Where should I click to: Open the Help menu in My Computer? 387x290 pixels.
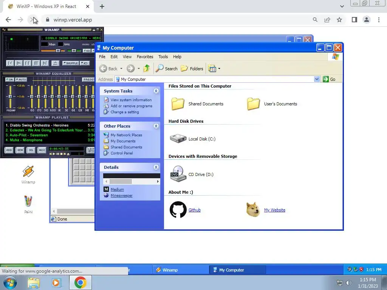tap(177, 57)
